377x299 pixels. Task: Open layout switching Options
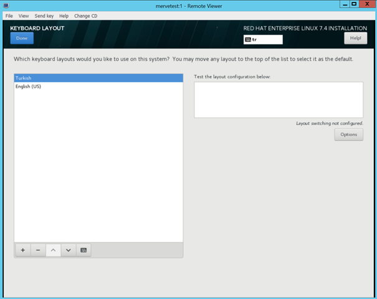click(x=348, y=135)
